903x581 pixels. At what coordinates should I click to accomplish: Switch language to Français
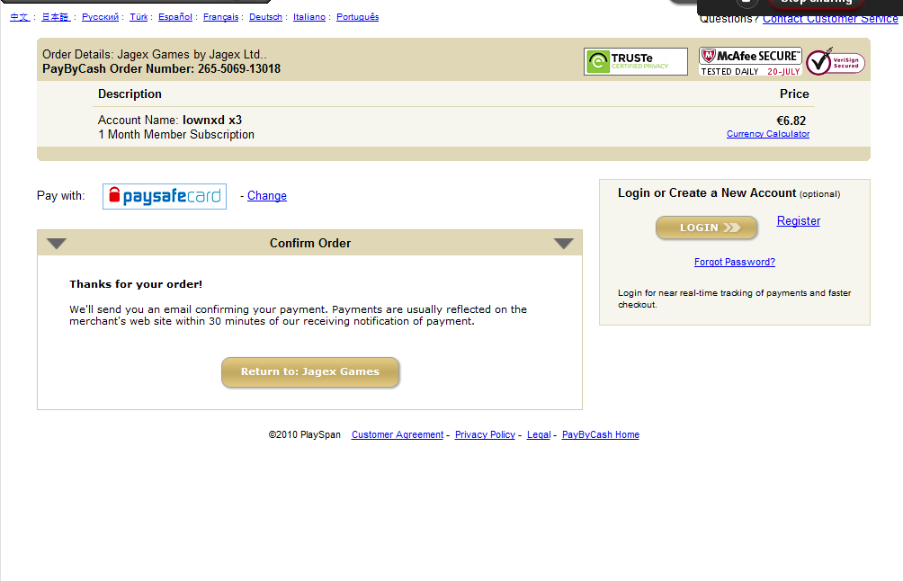[x=220, y=17]
